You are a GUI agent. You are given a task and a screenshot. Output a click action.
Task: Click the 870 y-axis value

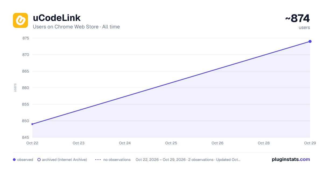[26, 55]
